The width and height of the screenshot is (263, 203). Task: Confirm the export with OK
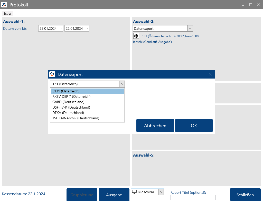tap(194, 125)
